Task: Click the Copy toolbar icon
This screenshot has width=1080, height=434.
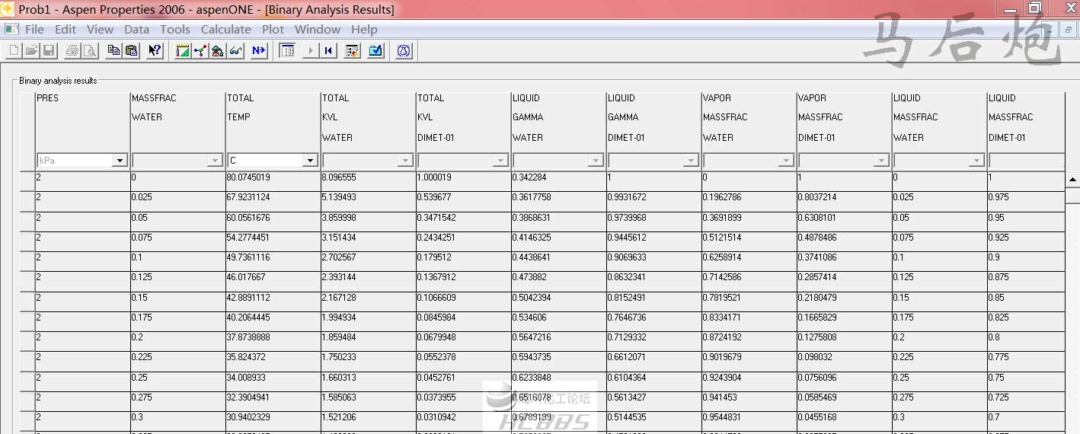Action: point(114,51)
